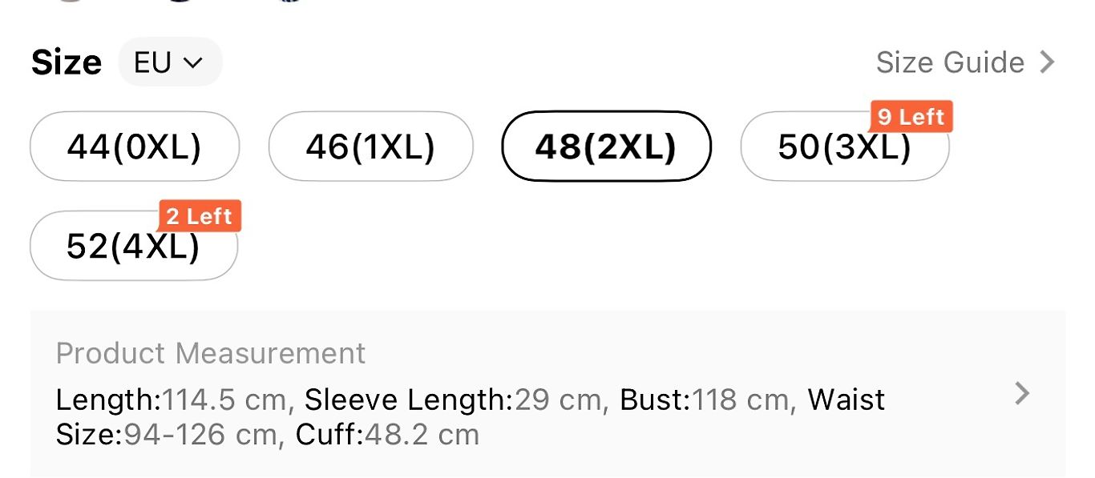Viewport: 1095px width, 478px height.
Task: Click the Waist label text
Action: tap(846, 399)
